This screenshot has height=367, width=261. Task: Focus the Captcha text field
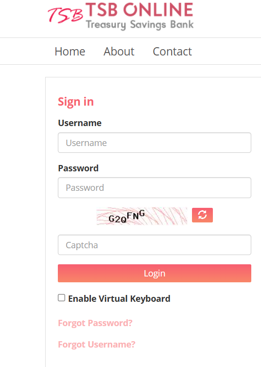click(x=155, y=245)
